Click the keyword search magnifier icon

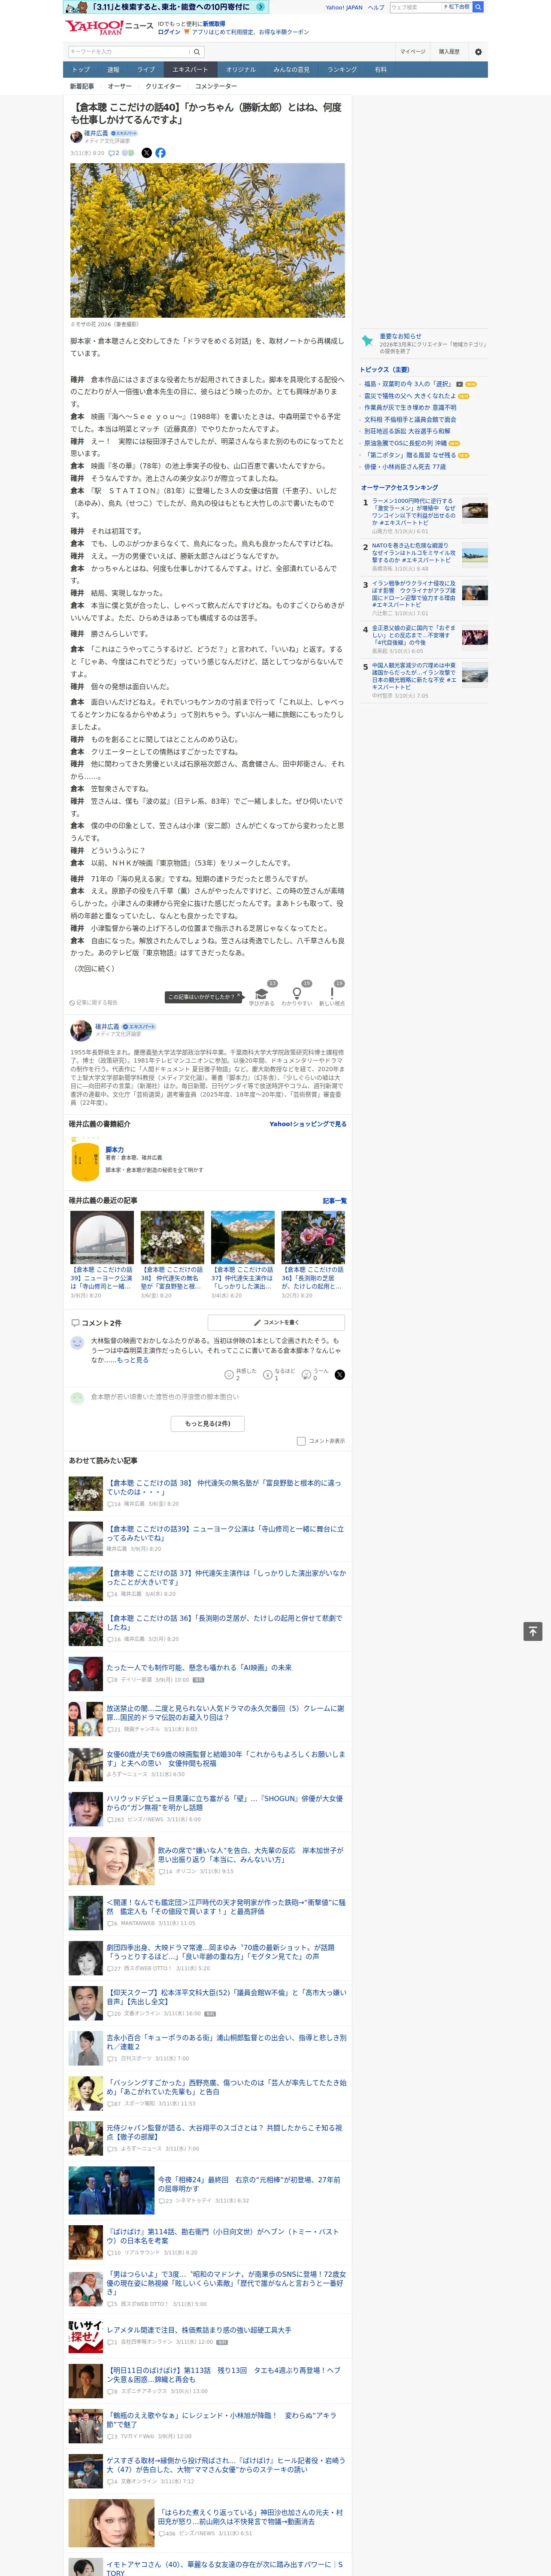pyautogui.click(x=197, y=52)
